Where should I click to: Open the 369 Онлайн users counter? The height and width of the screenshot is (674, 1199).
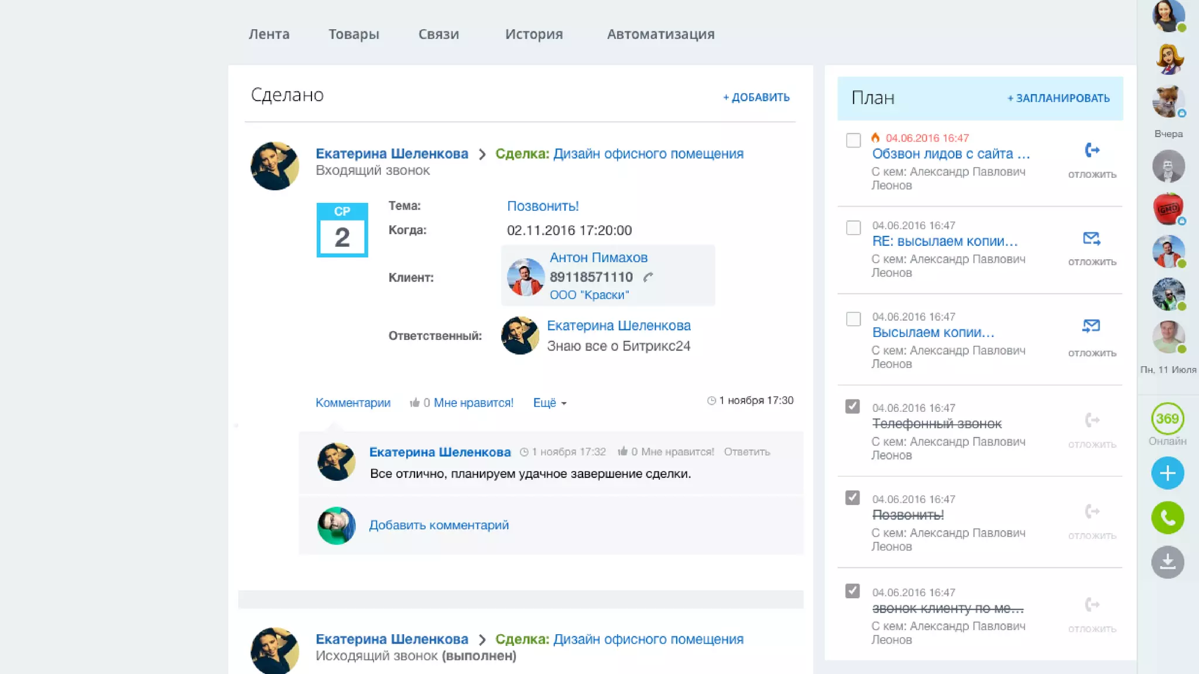tap(1167, 419)
